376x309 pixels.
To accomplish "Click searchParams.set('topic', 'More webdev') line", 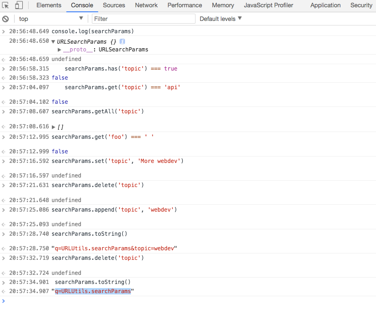I will (117, 161).
